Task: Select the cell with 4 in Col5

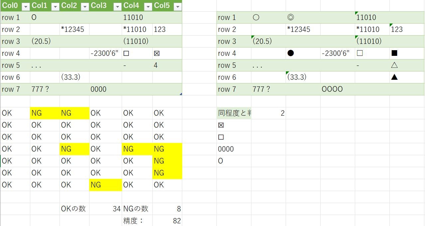Action: (x=167, y=65)
